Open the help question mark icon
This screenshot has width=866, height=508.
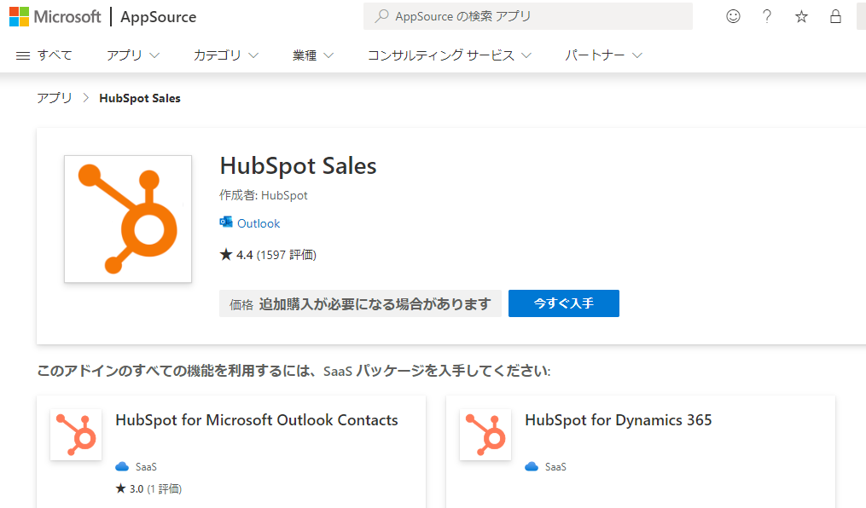(766, 16)
